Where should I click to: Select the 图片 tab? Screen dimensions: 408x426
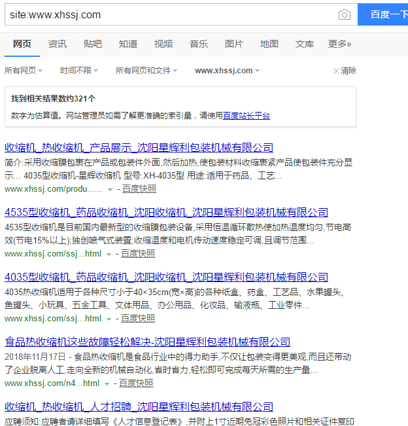click(233, 44)
